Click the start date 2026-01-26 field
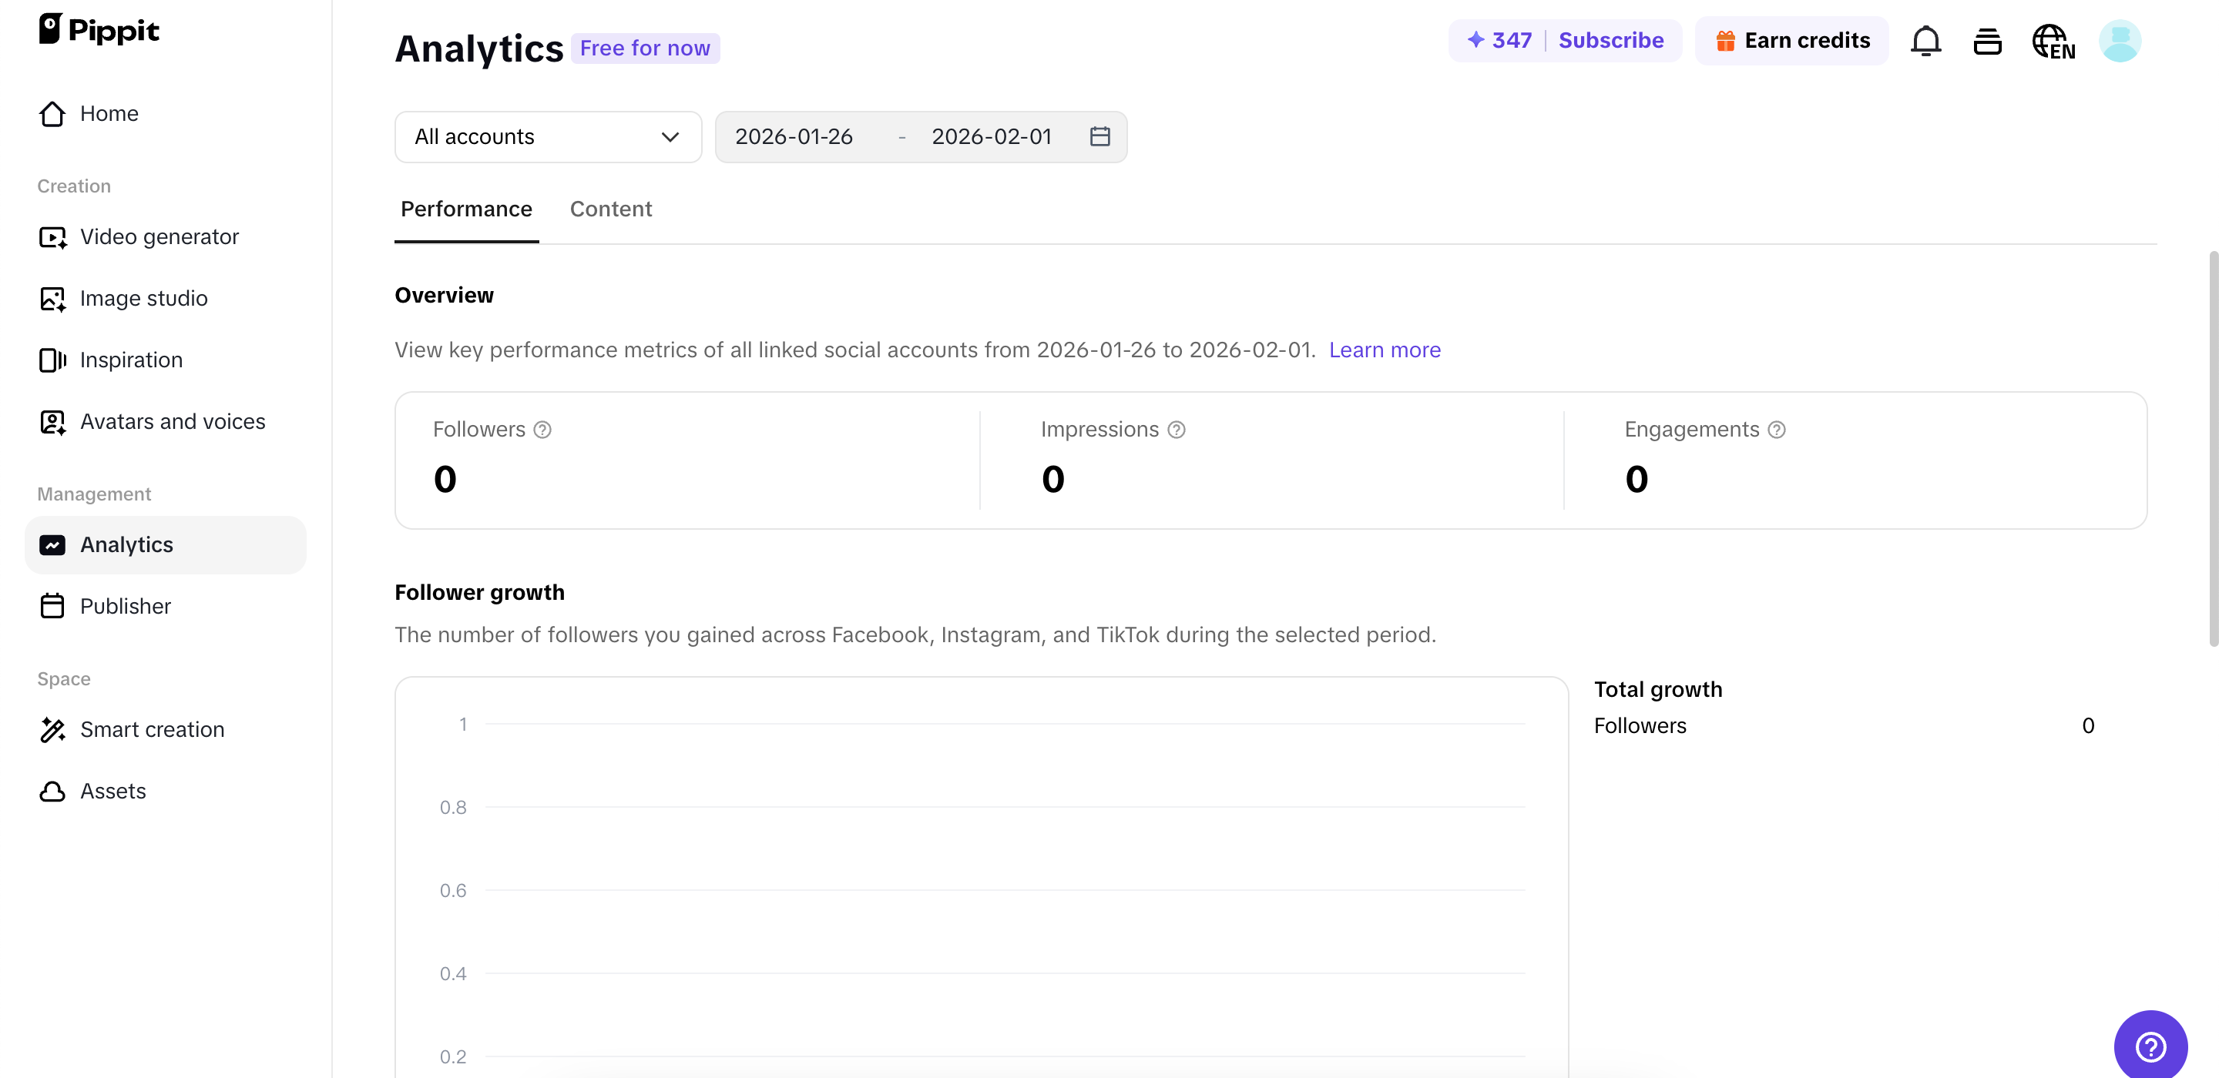 (x=794, y=137)
